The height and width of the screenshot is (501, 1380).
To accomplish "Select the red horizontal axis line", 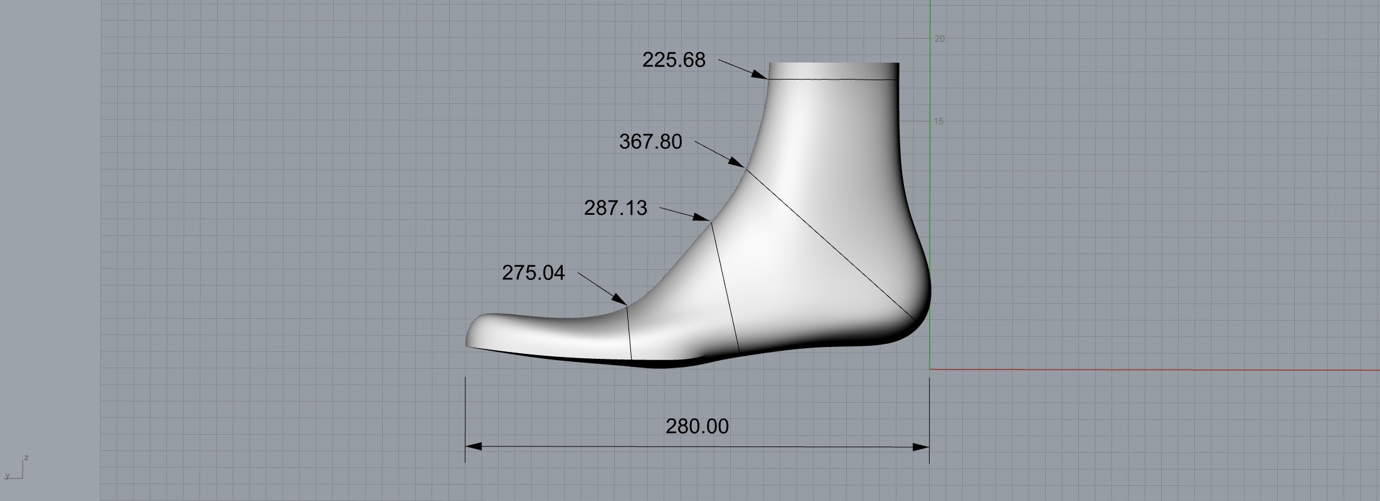I will [1154, 369].
